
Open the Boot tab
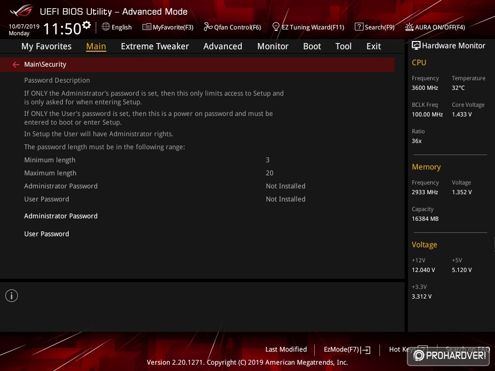312,46
